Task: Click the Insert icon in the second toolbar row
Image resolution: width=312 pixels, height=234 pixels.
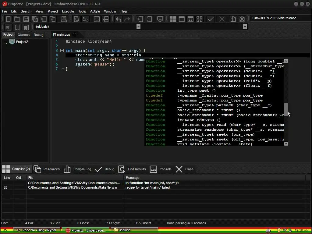Action: pyautogui.click(x=8, y=27)
